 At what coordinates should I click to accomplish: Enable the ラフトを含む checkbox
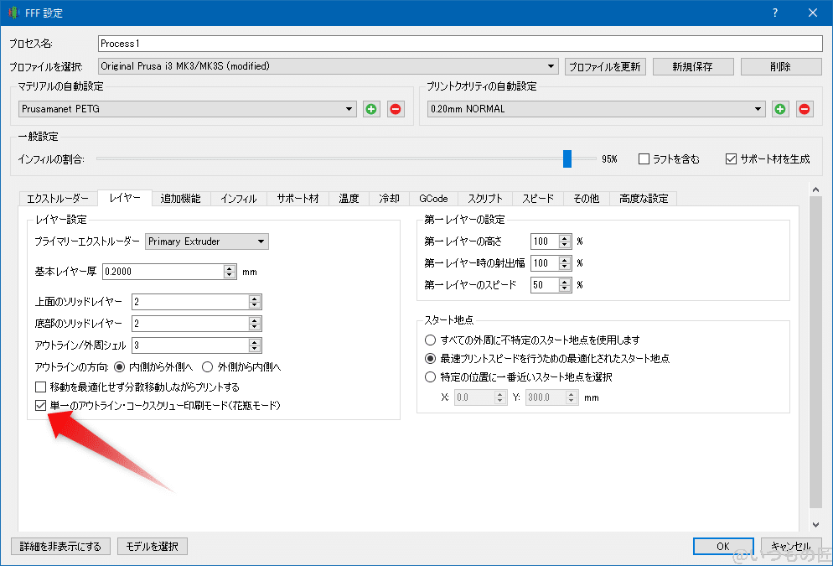pyautogui.click(x=643, y=158)
